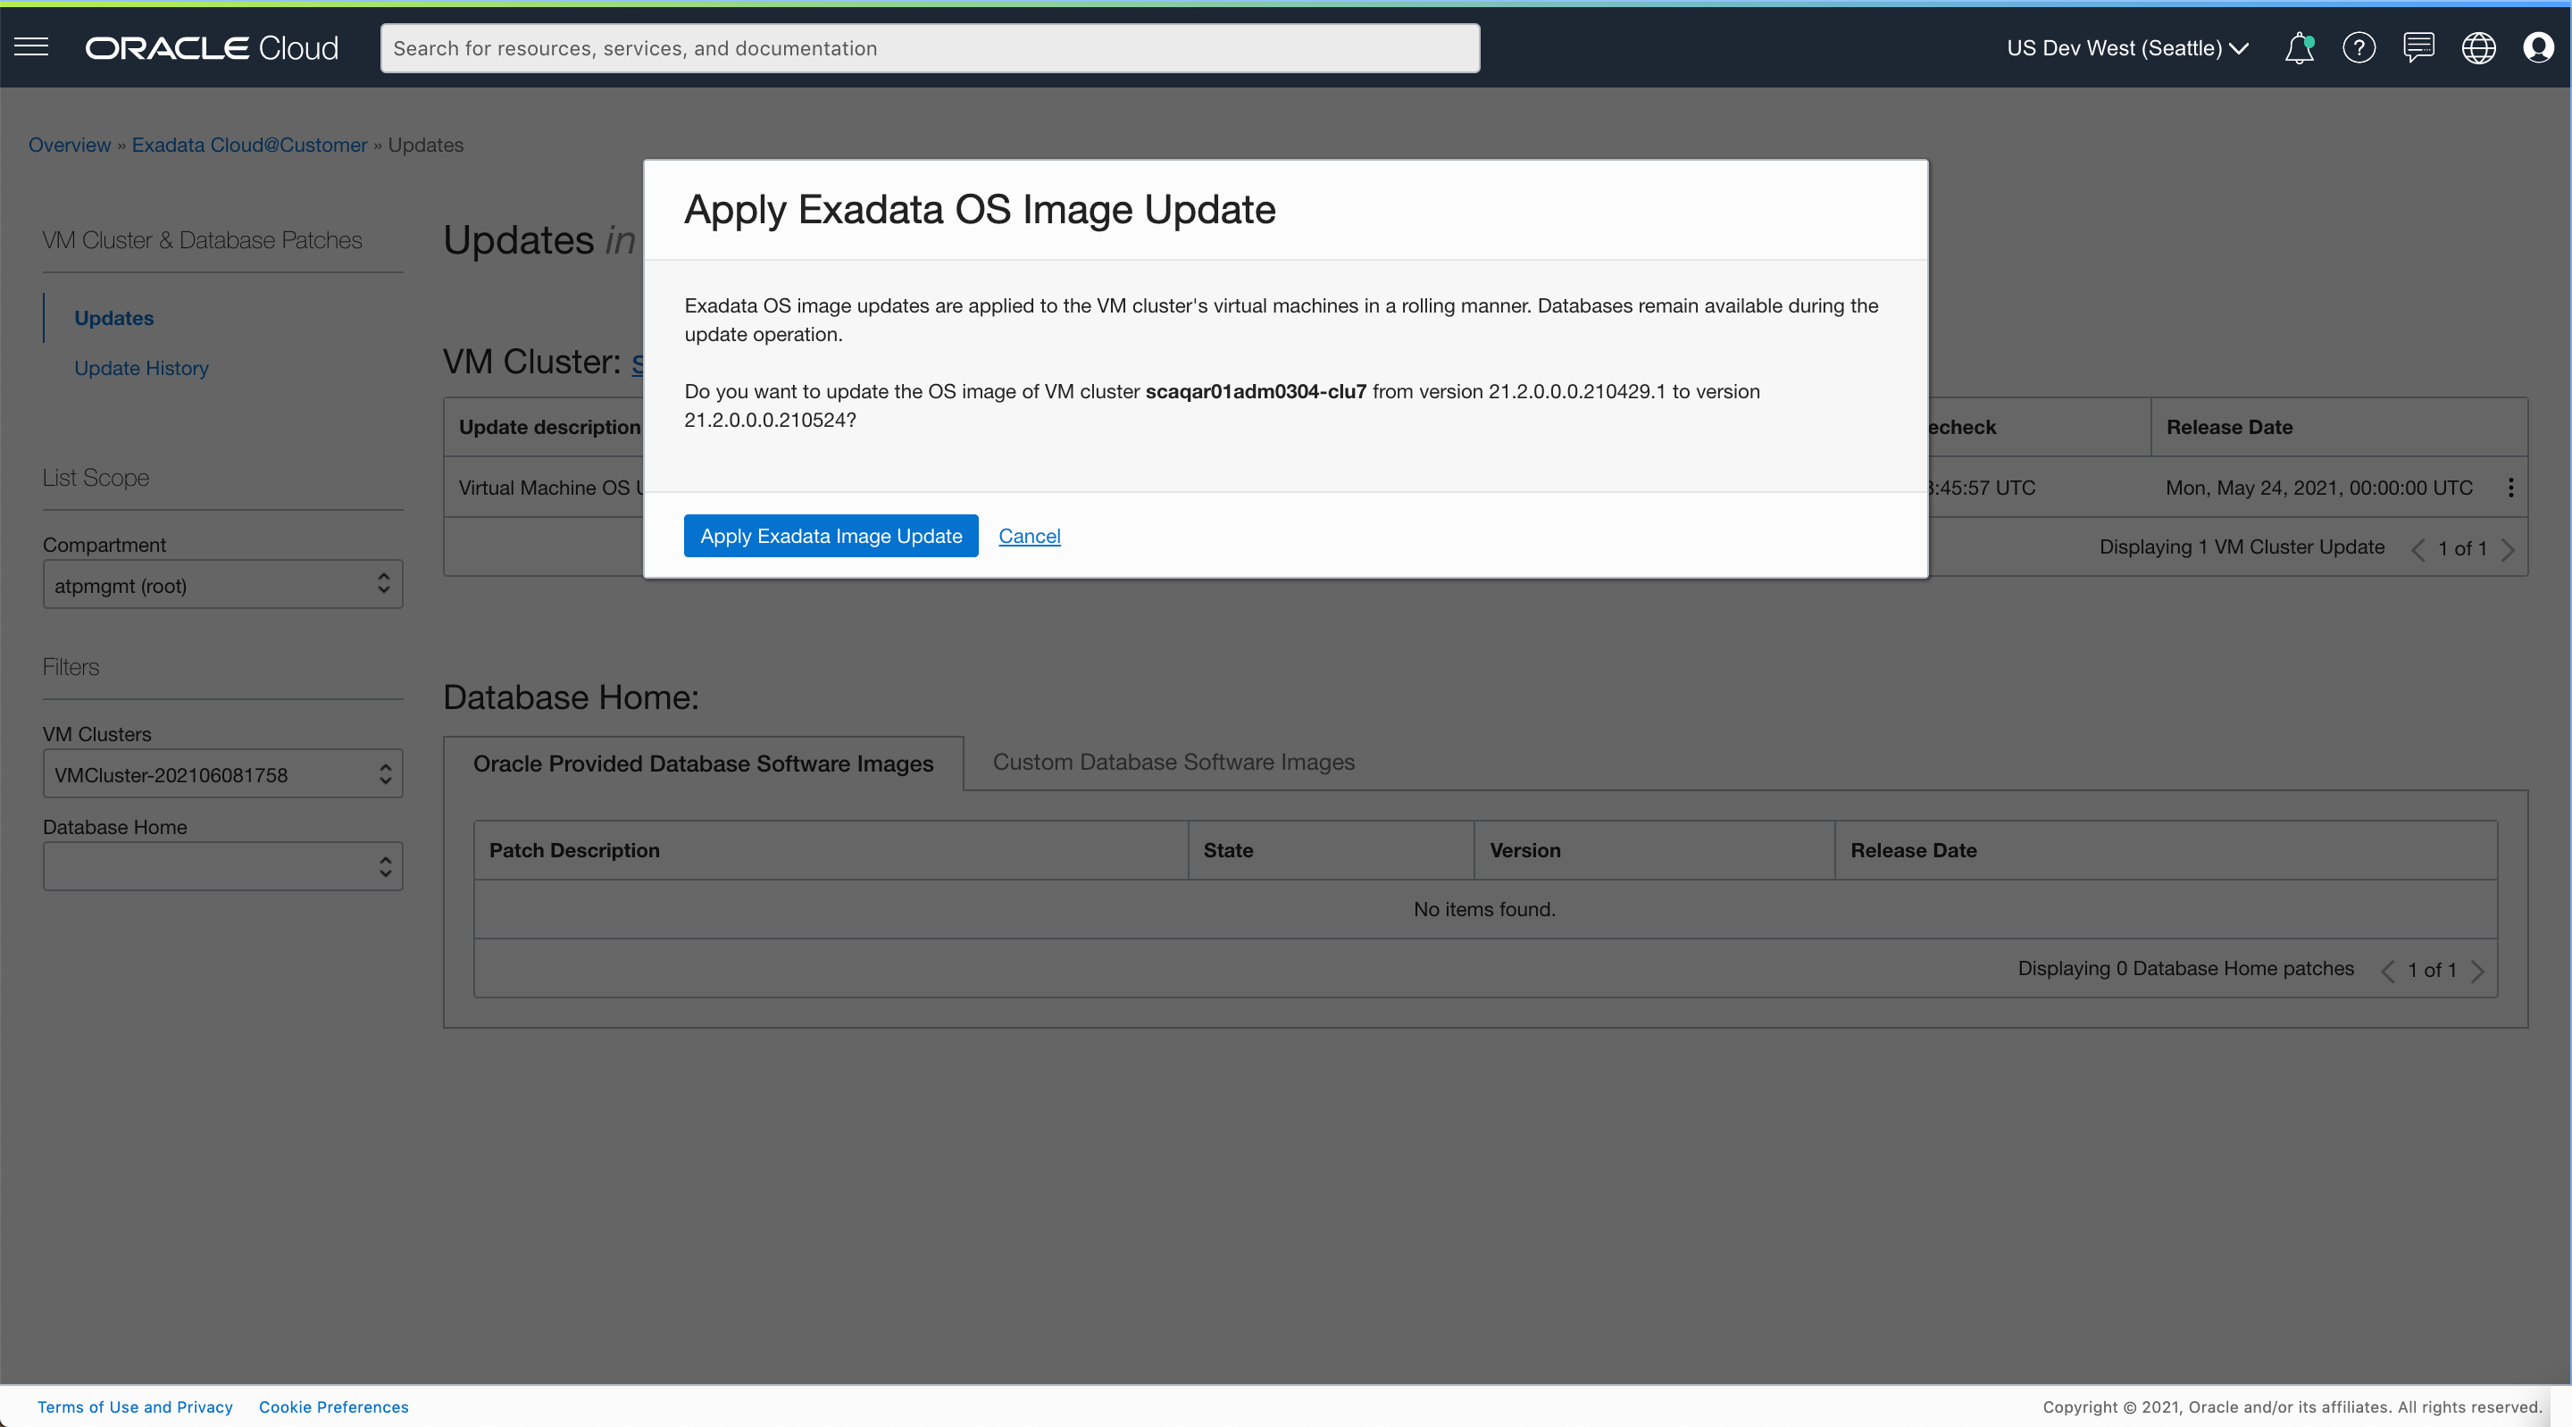Click the help question mark icon
2572x1427 pixels.
click(x=2359, y=48)
